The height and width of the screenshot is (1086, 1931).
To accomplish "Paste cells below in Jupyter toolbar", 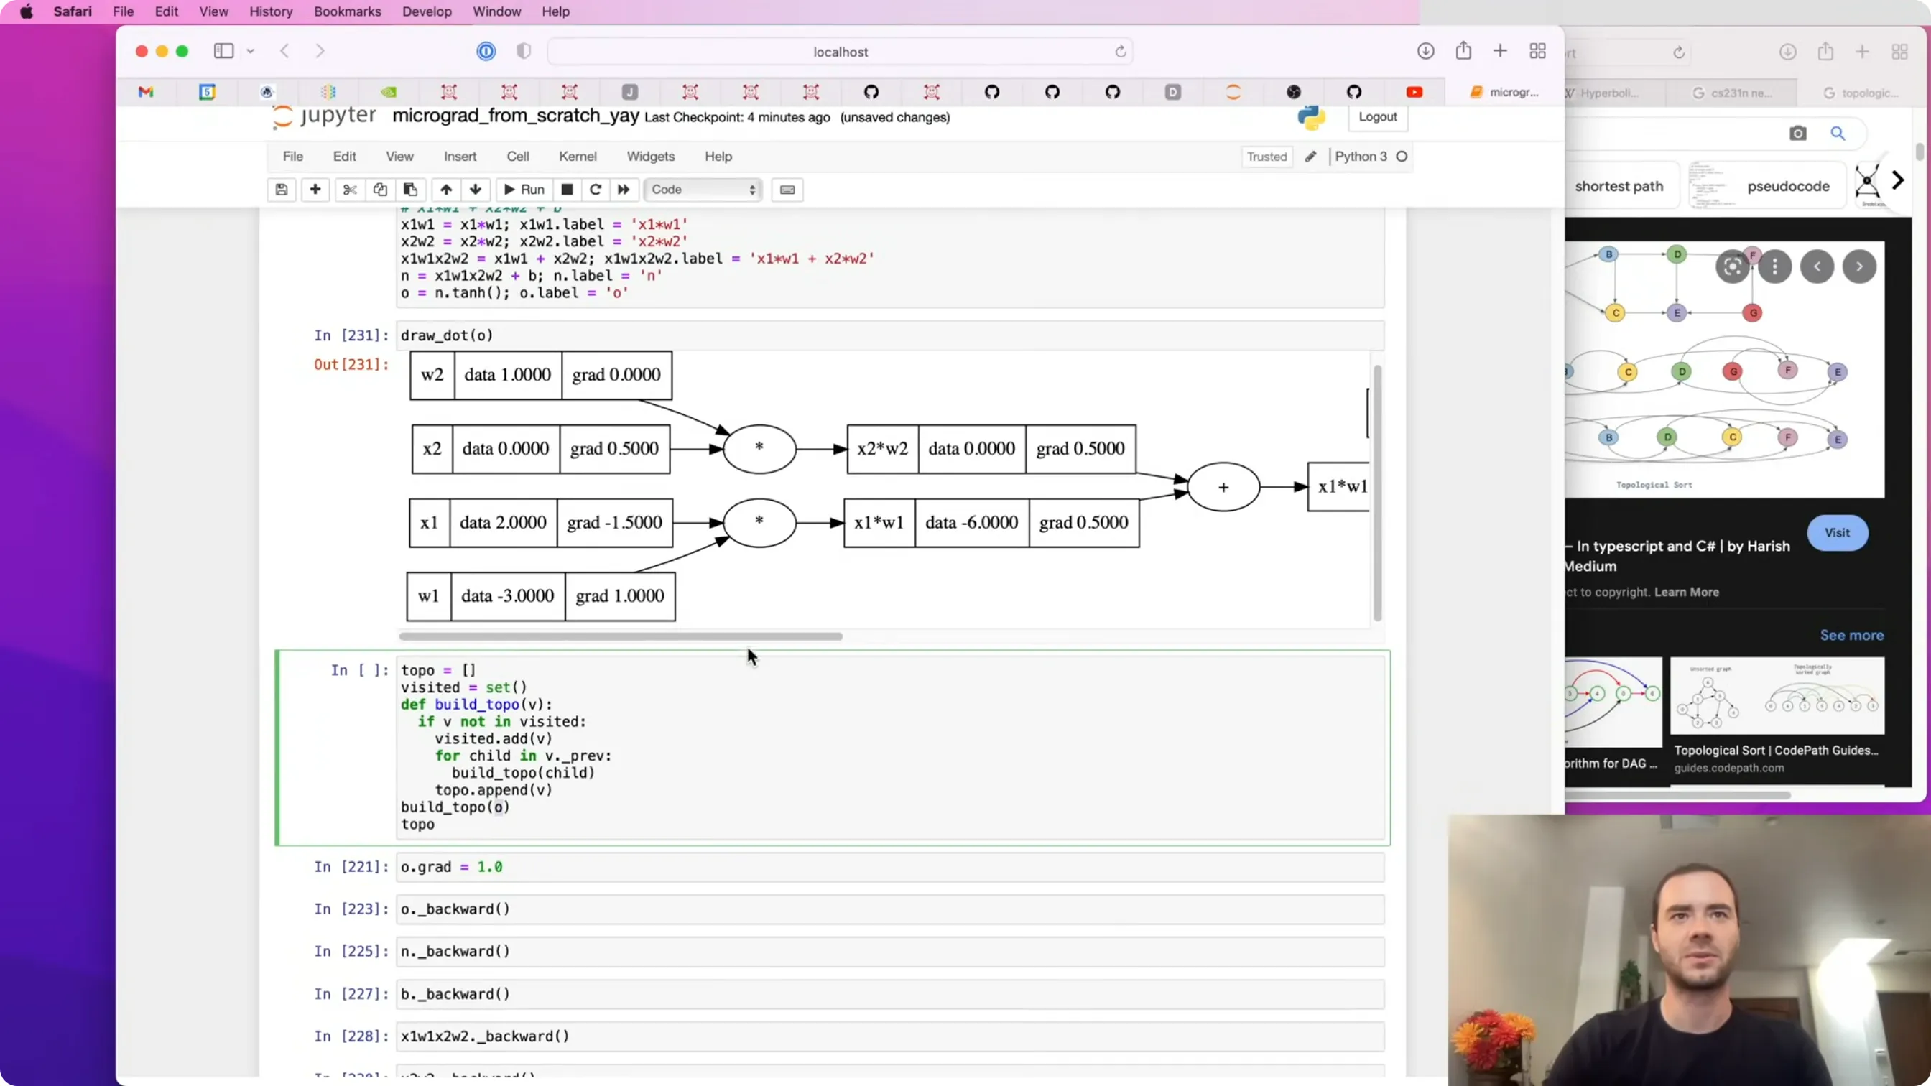I will [411, 190].
